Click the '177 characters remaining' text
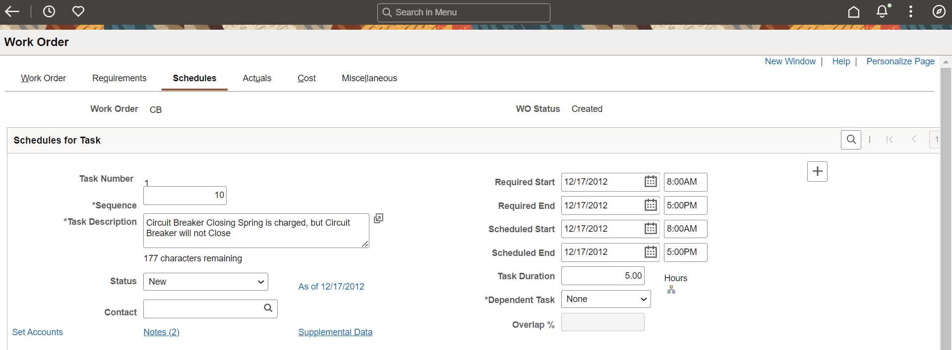Image resolution: width=952 pixels, height=350 pixels. 193,258
